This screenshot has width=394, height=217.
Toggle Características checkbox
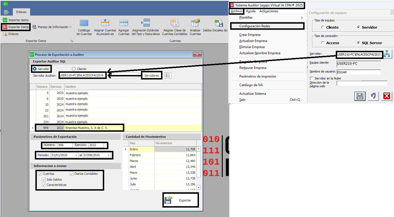point(44,185)
